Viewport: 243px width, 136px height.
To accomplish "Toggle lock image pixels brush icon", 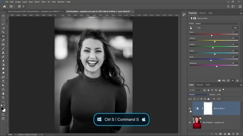I will pyautogui.click(x=198, y=99).
